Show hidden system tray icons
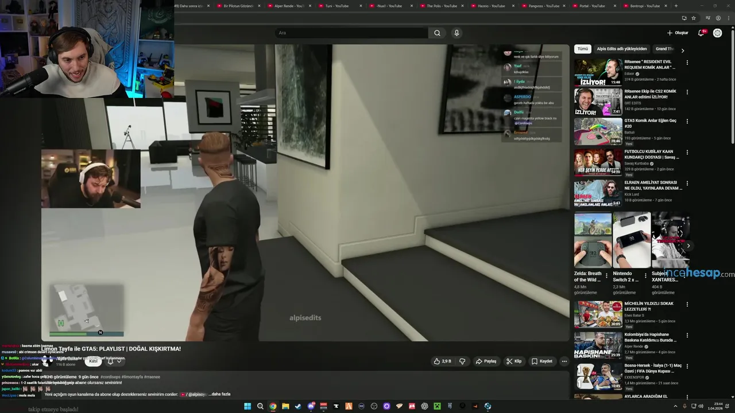This screenshot has height=413, width=735. tap(675, 406)
